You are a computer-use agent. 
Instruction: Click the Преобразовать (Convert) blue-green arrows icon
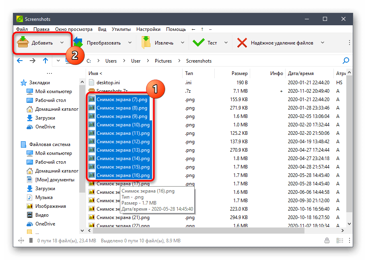coord(78,43)
